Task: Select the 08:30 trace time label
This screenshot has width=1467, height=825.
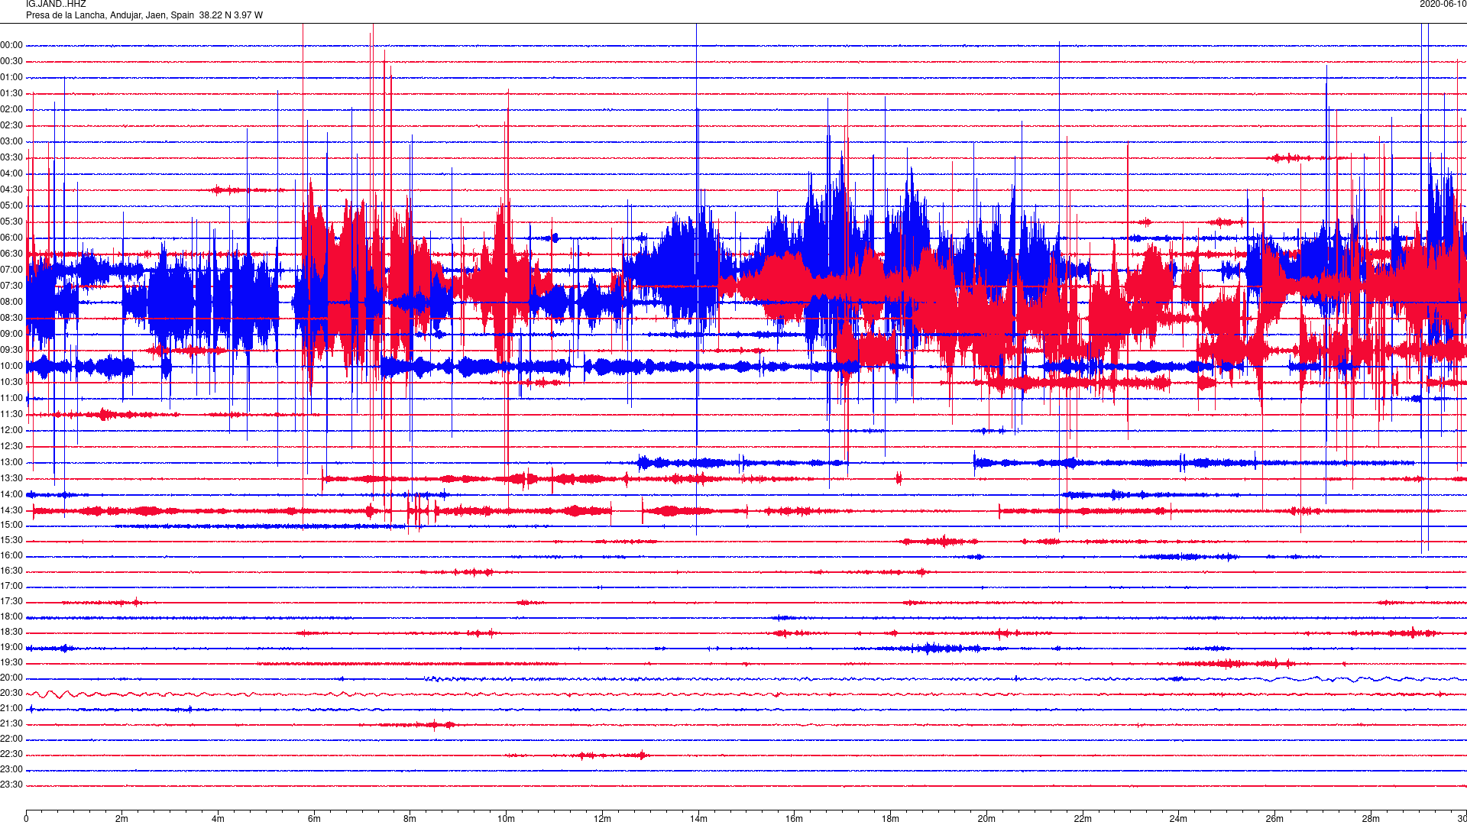Action: tap(11, 319)
